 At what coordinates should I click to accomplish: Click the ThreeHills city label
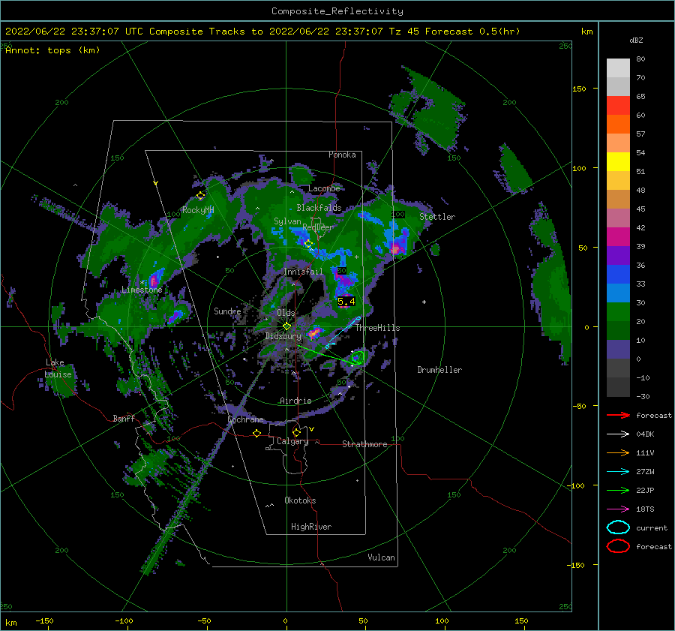coord(377,328)
